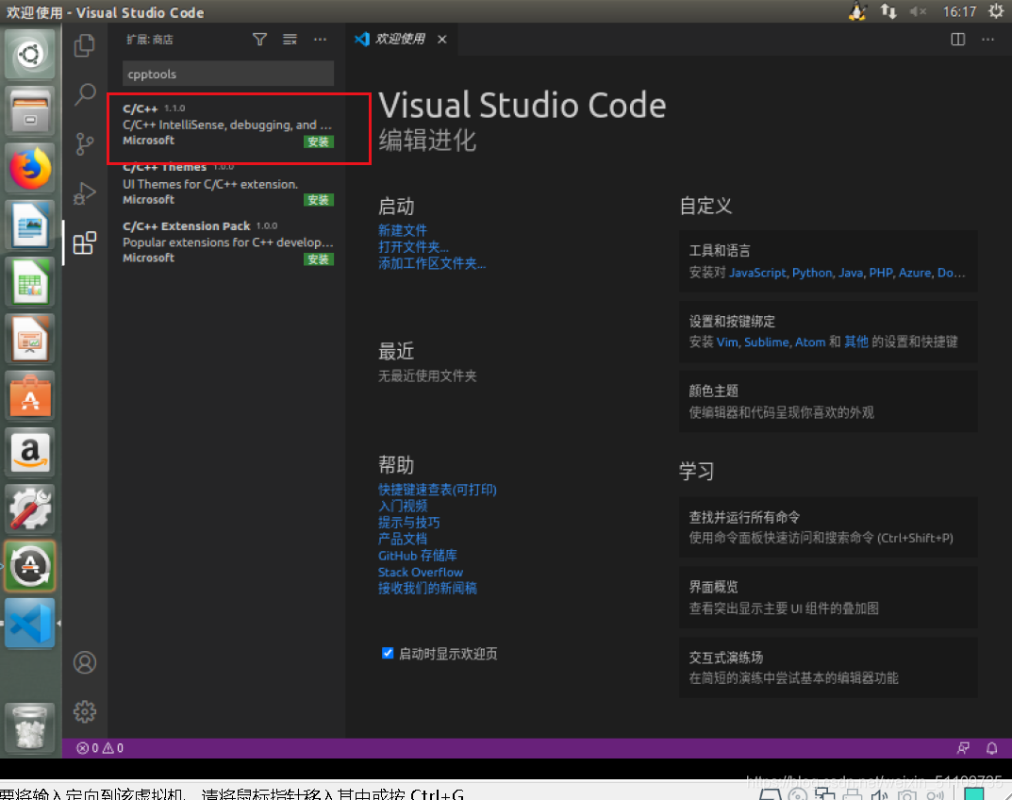Click the filter extensions funnel icon

[259, 40]
